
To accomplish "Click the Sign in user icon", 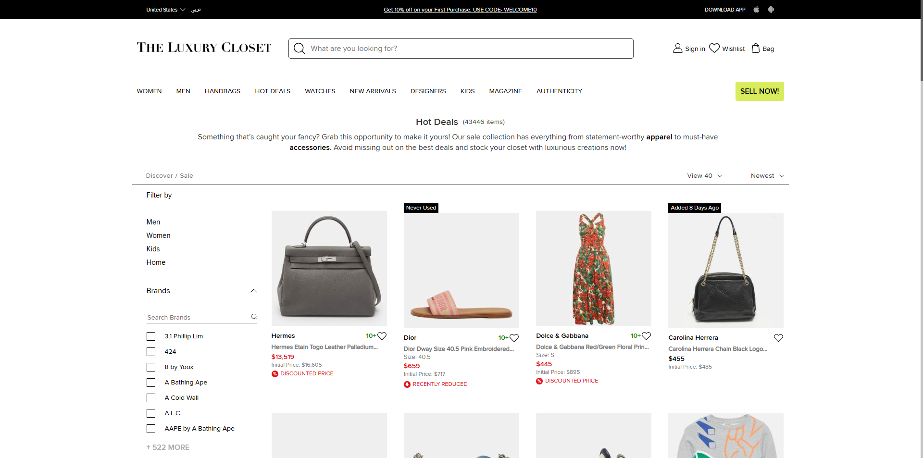I will click(678, 48).
